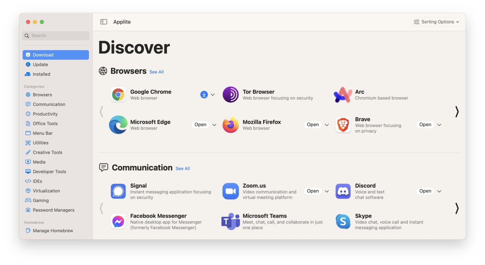
Task: Open the Utilities category
Action: (56, 143)
